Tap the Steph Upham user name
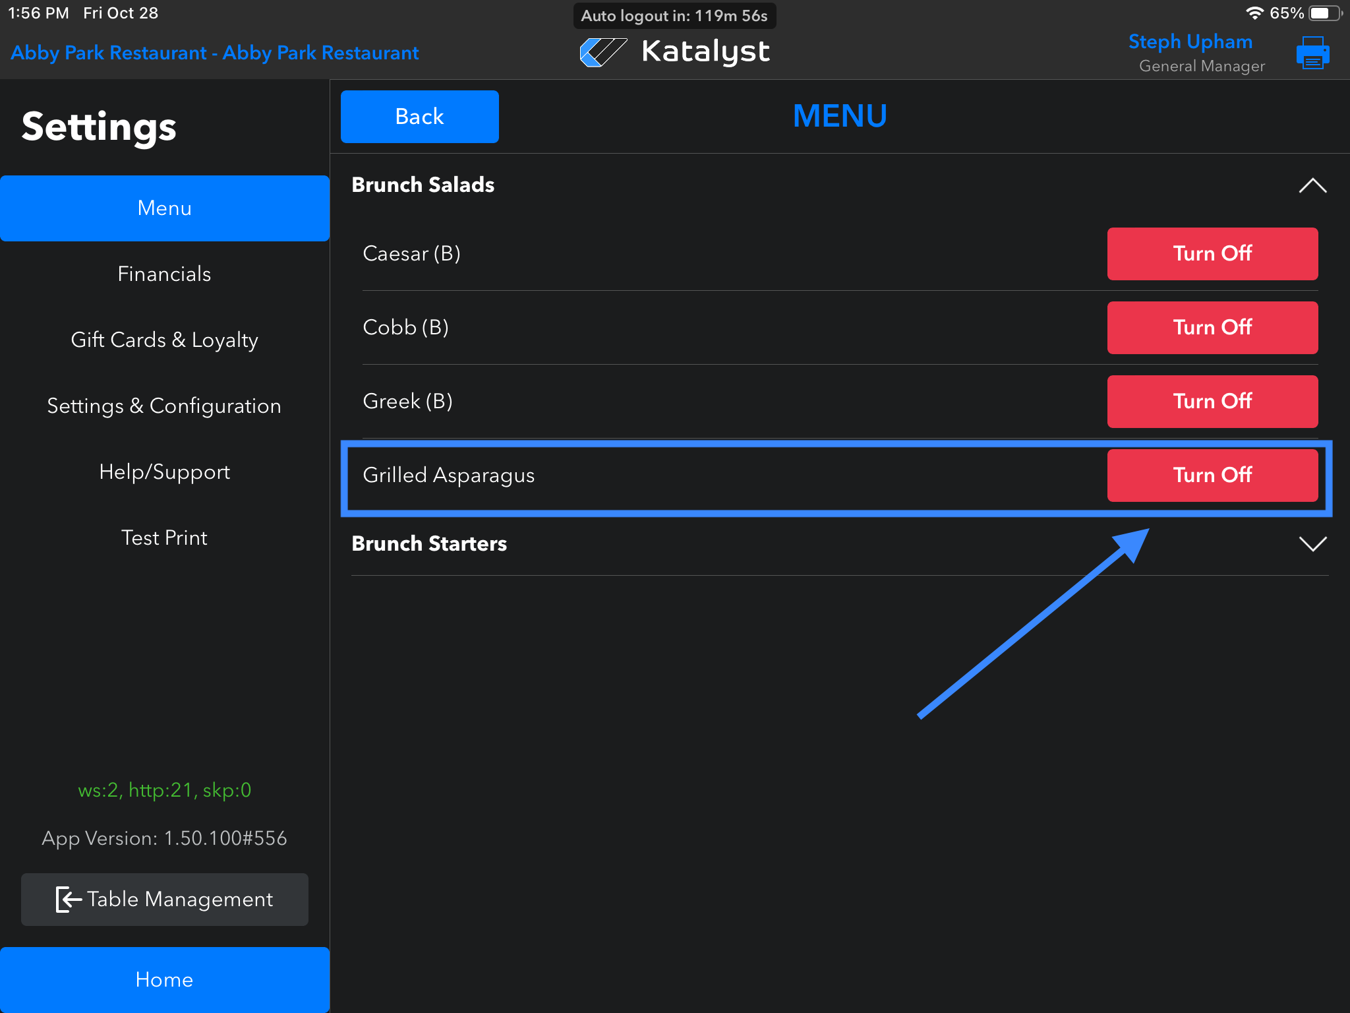The width and height of the screenshot is (1350, 1013). coord(1190,42)
